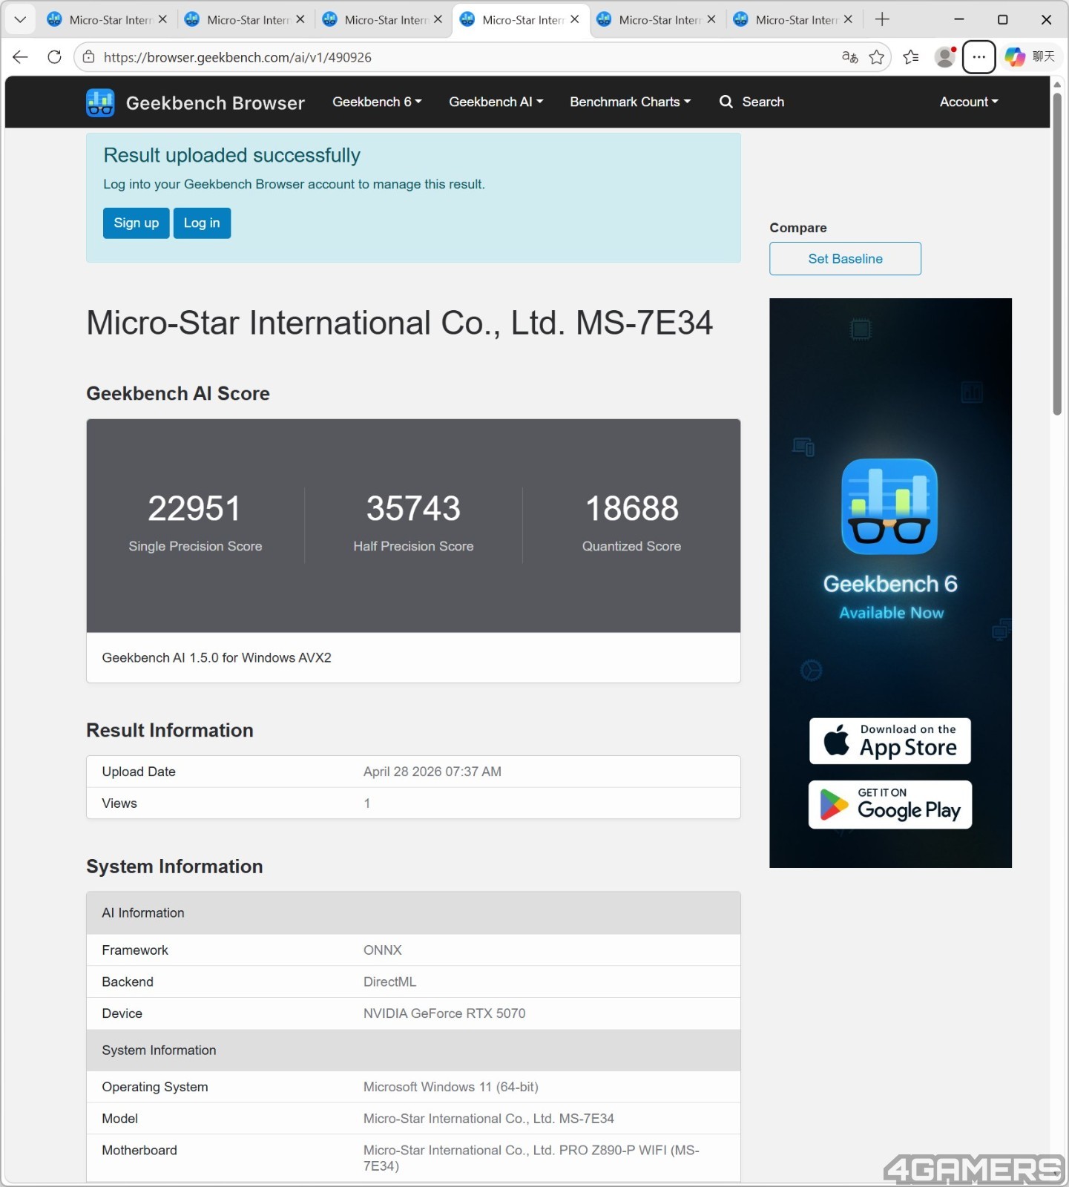Click the Backend value 'DirectML'
The height and width of the screenshot is (1187, 1069).
click(390, 982)
